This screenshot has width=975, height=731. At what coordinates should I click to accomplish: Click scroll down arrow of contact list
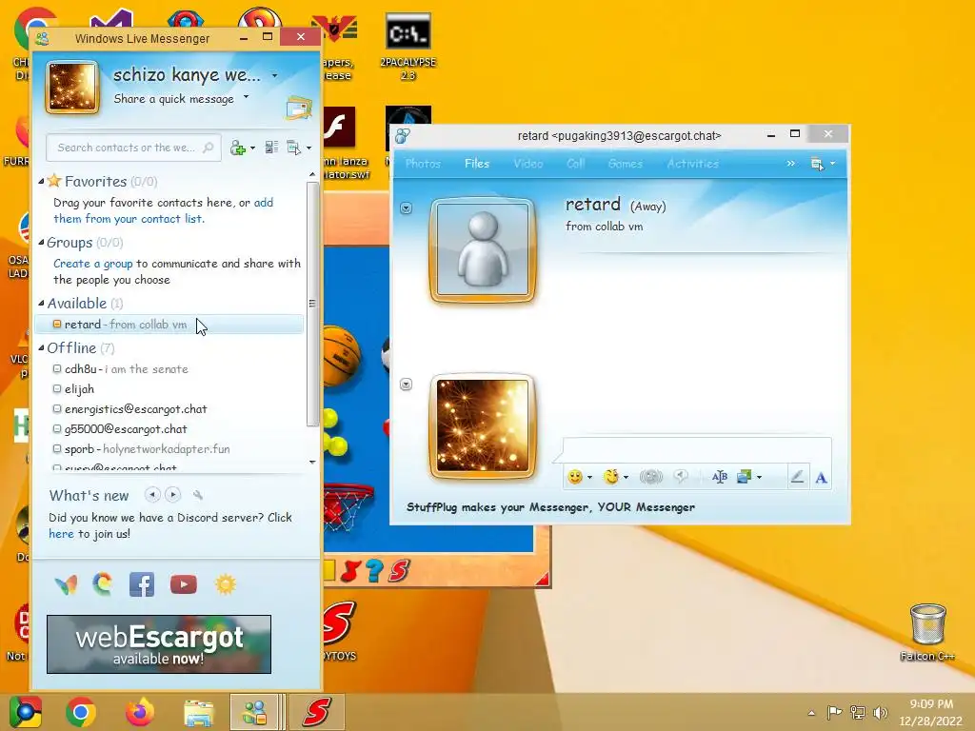point(312,462)
